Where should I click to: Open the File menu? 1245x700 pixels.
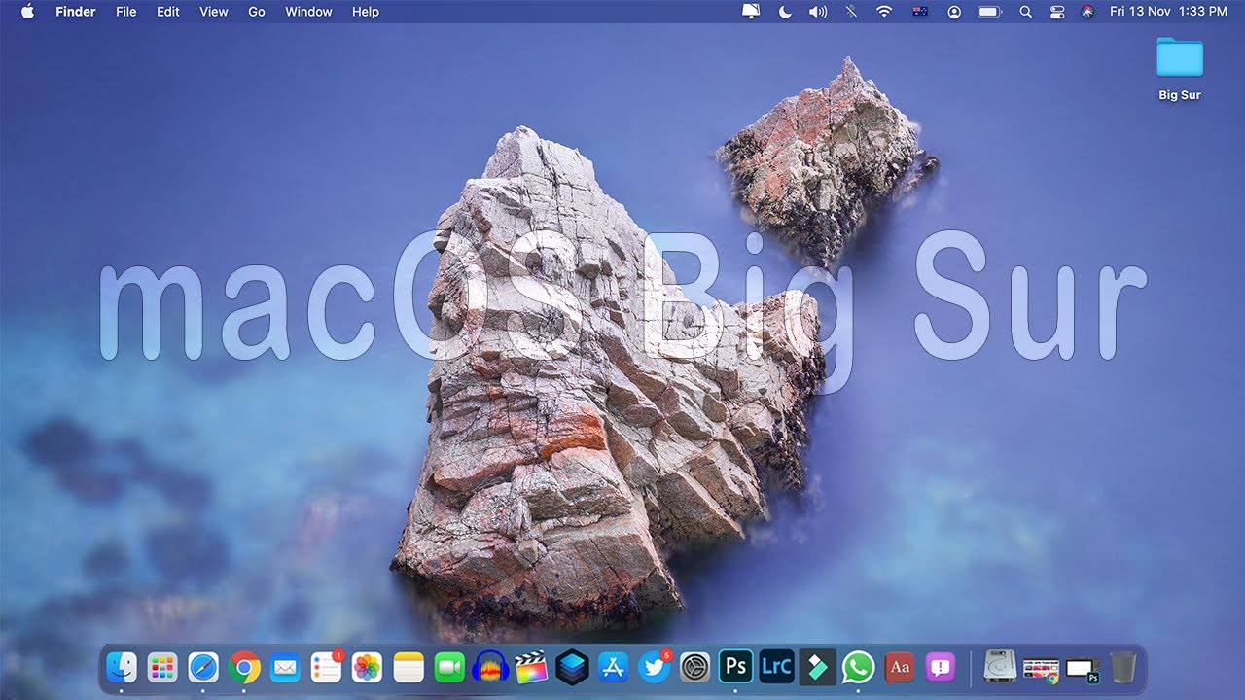(x=125, y=12)
